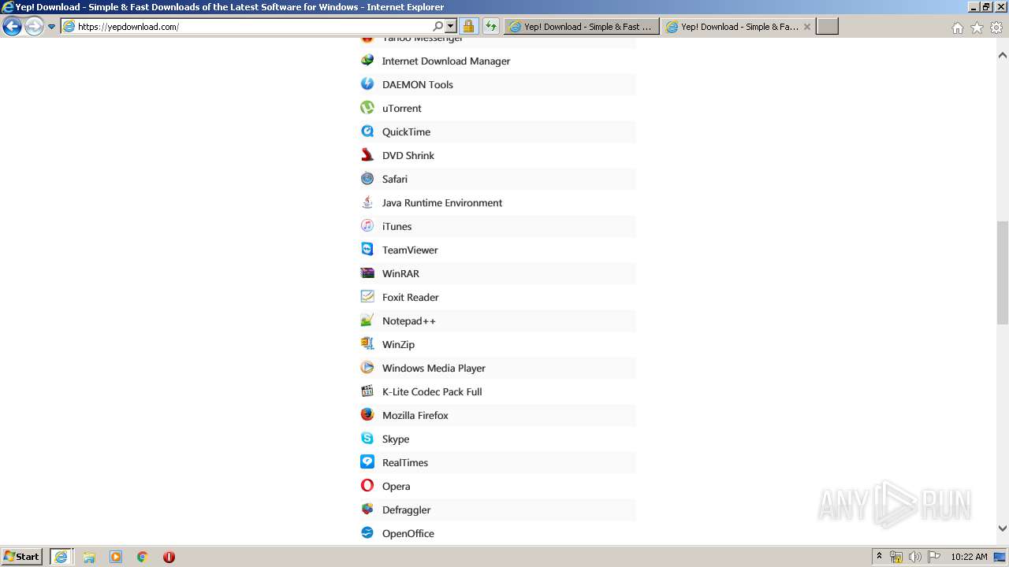Open the Notepad++ link
1009x567 pixels.
(x=409, y=321)
